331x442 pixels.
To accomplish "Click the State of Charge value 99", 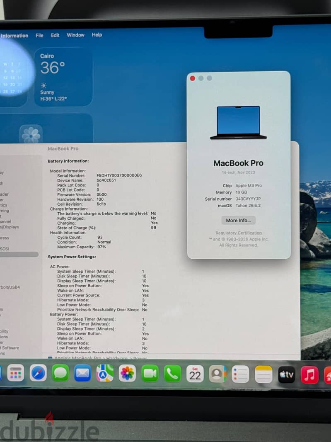I will 154,228.
